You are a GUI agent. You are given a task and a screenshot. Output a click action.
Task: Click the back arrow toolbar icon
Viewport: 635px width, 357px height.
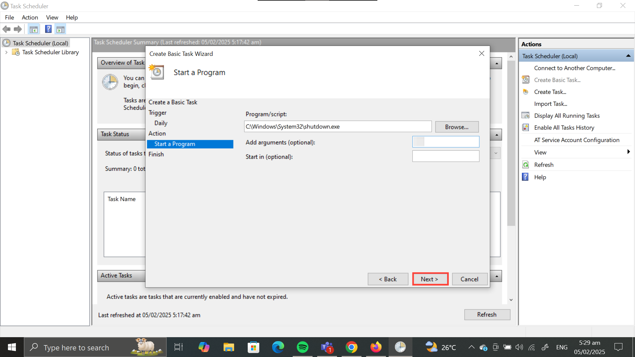[6, 29]
